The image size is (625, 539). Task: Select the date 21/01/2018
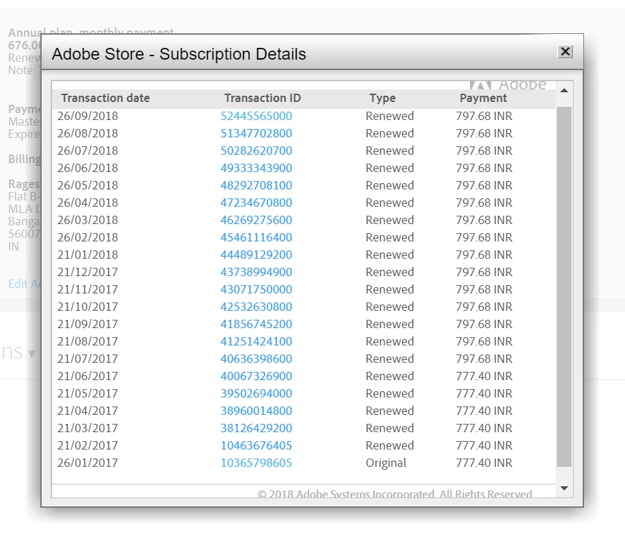[87, 255]
